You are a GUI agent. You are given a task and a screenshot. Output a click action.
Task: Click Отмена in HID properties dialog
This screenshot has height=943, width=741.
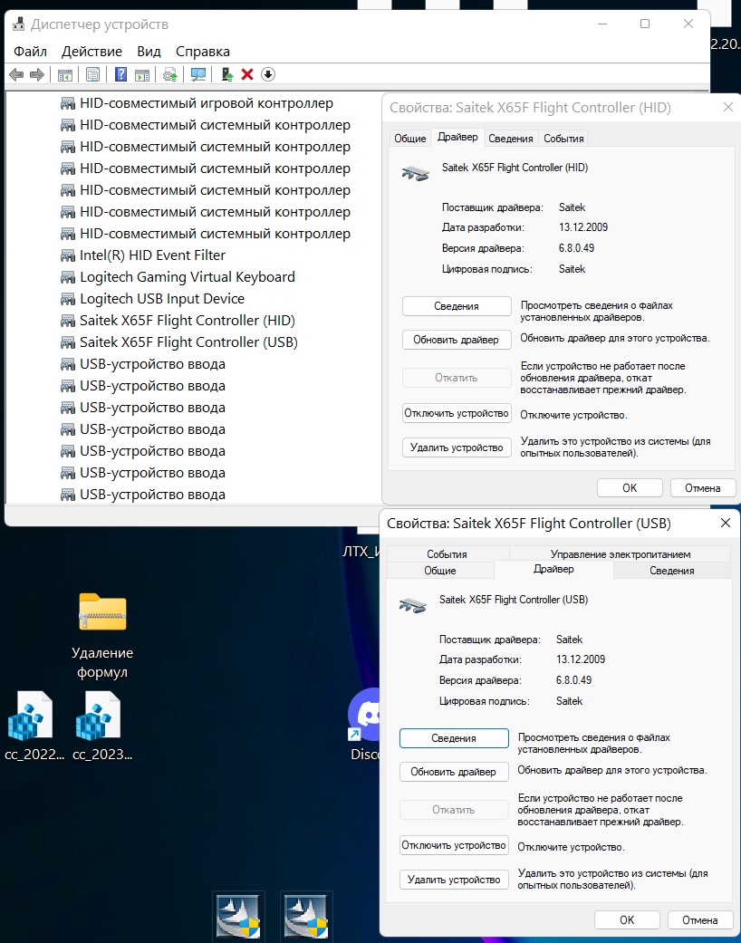pyautogui.click(x=703, y=487)
